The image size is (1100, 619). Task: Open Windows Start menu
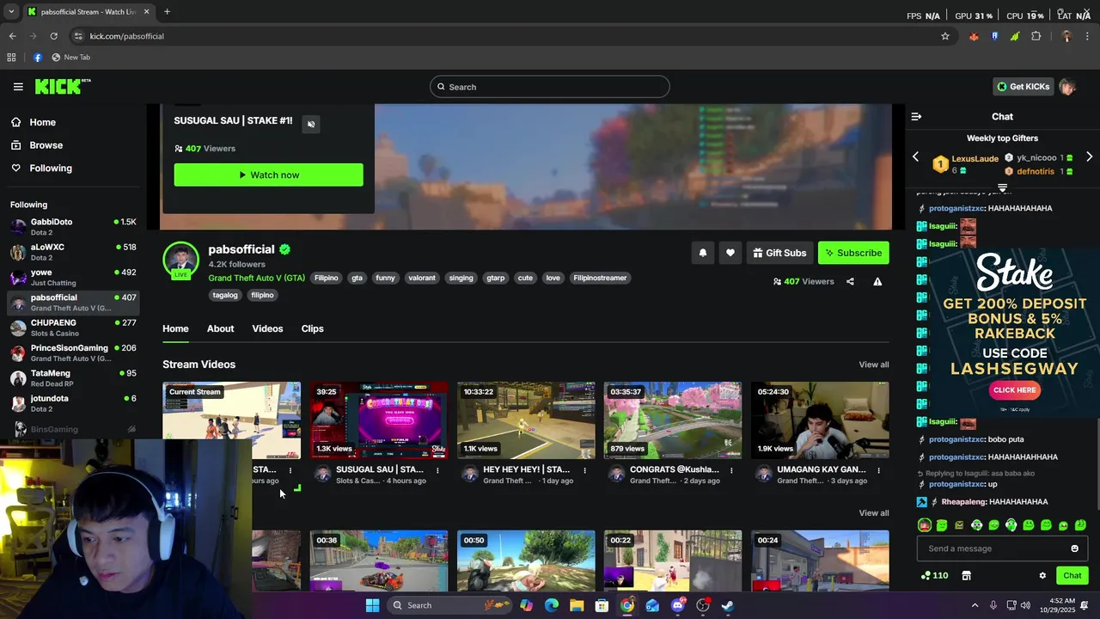tap(372, 605)
